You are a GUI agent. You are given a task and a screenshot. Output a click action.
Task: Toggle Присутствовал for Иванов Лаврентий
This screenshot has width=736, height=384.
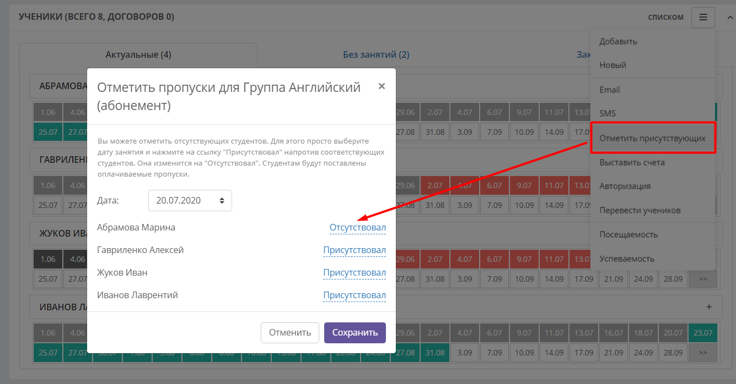(354, 295)
